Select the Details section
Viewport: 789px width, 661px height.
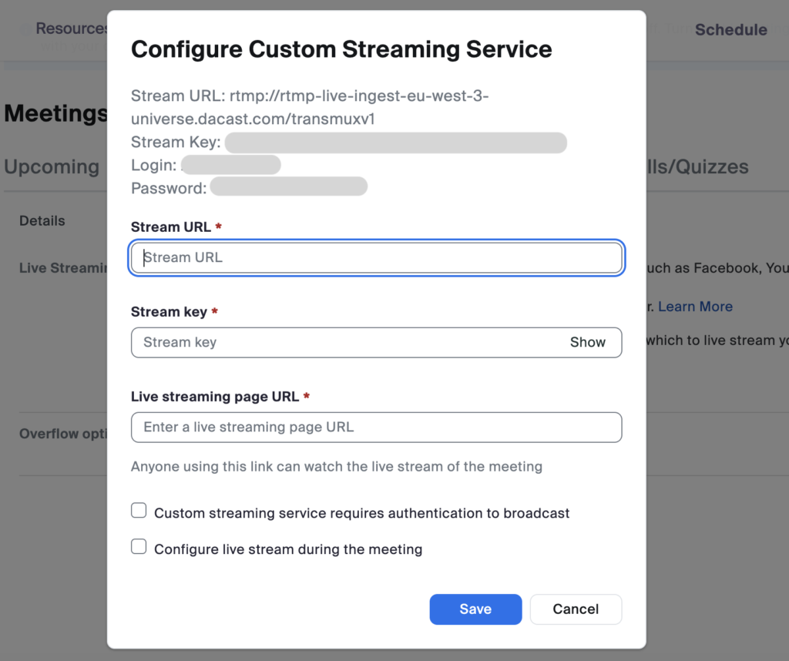[x=42, y=220]
